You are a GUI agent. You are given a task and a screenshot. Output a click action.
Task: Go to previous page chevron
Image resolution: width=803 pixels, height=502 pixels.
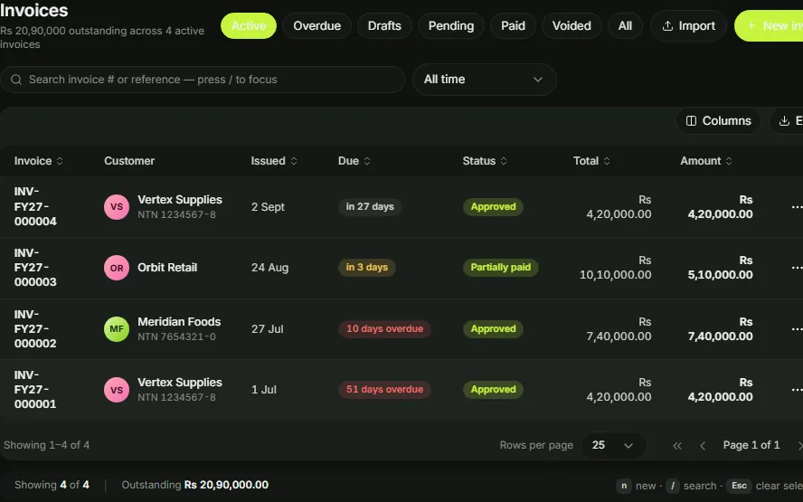[703, 446]
